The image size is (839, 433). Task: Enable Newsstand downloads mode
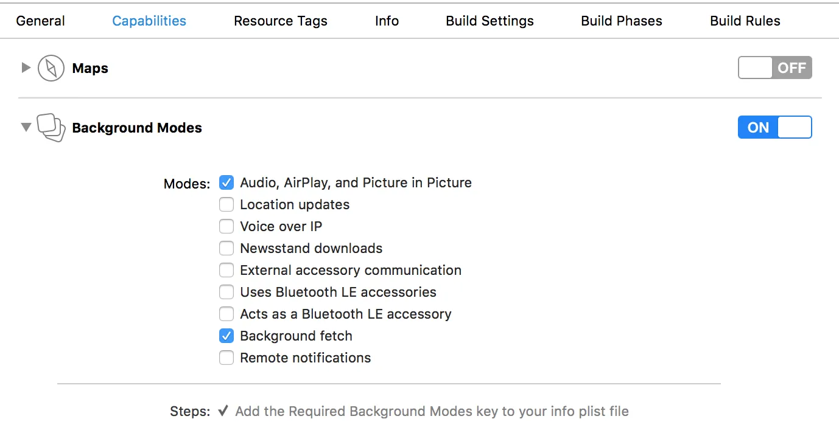(226, 248)
